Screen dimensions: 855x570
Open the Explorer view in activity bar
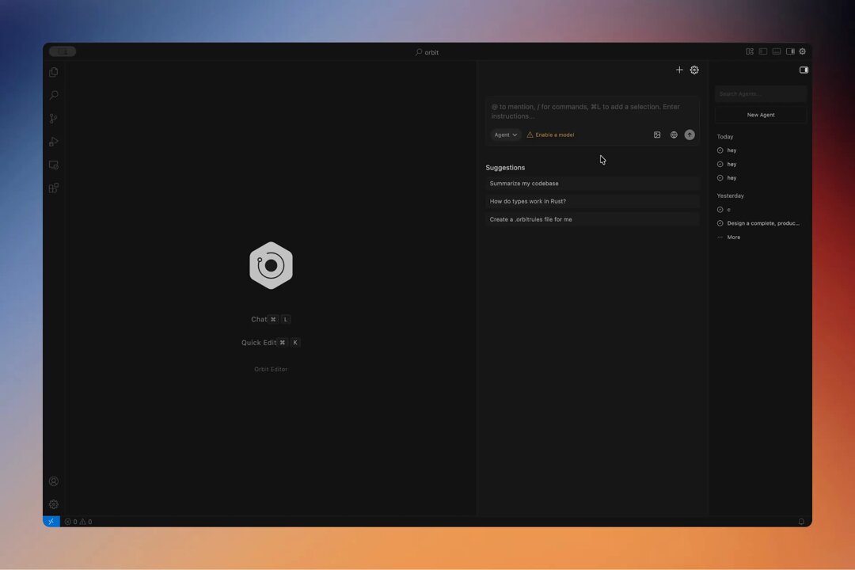click(x=54, y=73)
